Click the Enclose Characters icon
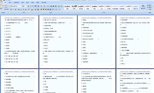154x93 pixels. (38, 9)
